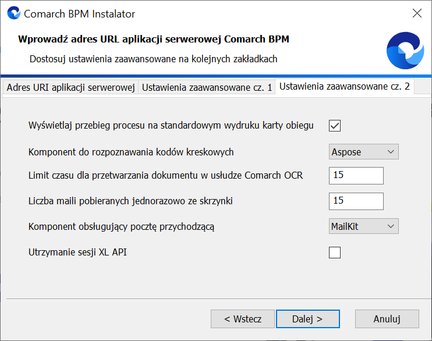Screen dimensions: 432x341
Task: Uncheck Wyświetlaj przebieg procesu checkbox
Action: (x=334, y=126)
